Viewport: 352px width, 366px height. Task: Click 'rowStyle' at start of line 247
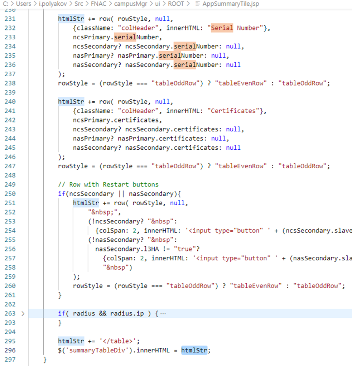click(x=73, y=166)
